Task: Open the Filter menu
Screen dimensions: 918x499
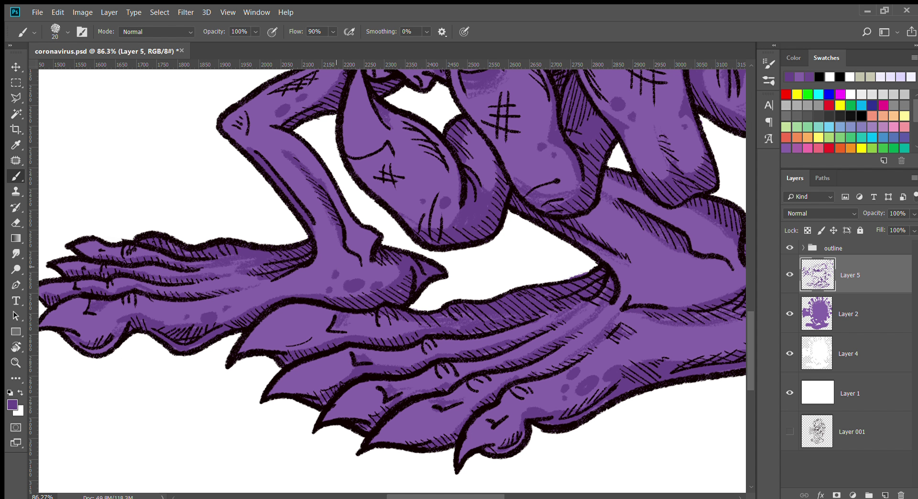Action: (x=186, y=12)
